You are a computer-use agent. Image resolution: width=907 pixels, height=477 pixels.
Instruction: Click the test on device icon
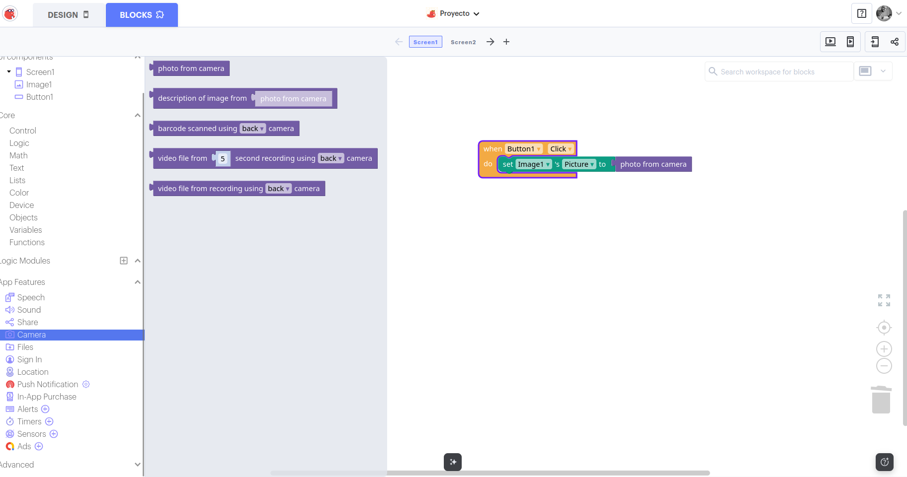click(x=850, y=42)
